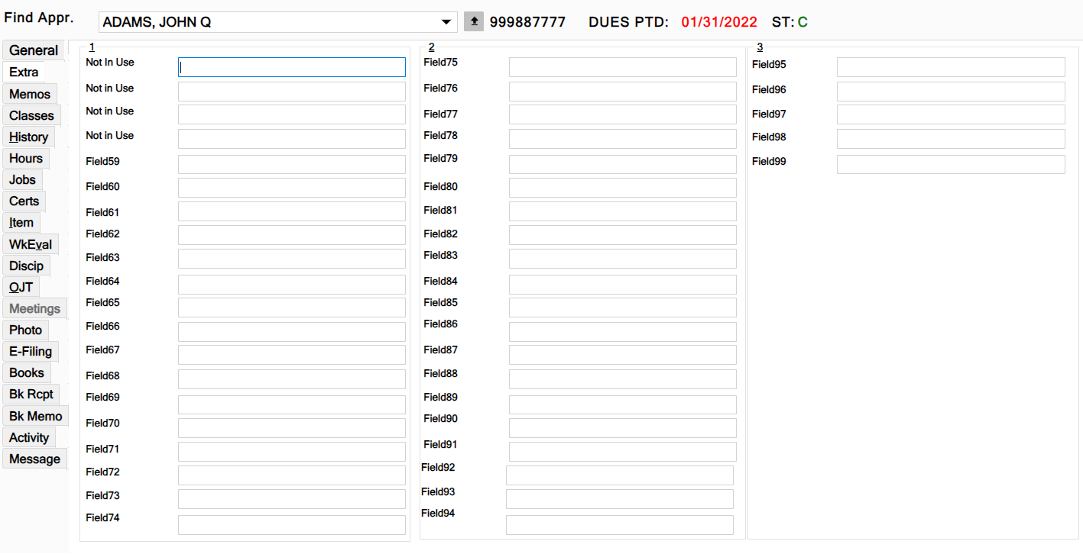Open the WkEval tab
The width and height of the screenshot is (1083, 554).
pos(31,245)
